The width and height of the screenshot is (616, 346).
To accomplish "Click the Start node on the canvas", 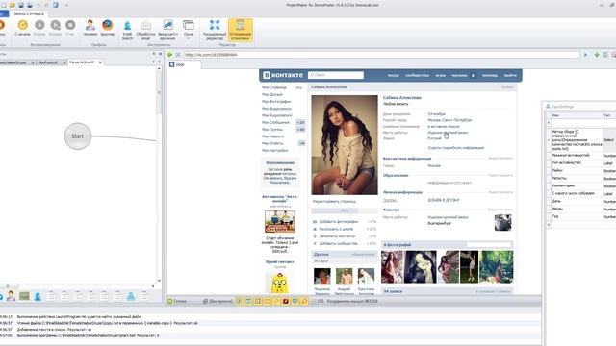I will (x=78, y=136).
